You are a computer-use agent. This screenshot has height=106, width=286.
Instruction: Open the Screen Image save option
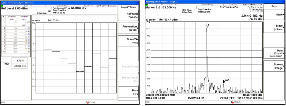(x=274, y=66)
